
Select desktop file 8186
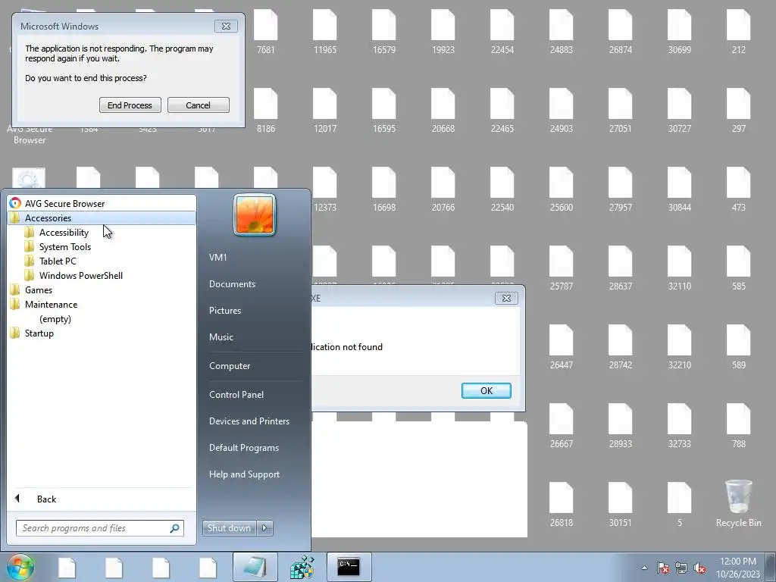[266, 111]
